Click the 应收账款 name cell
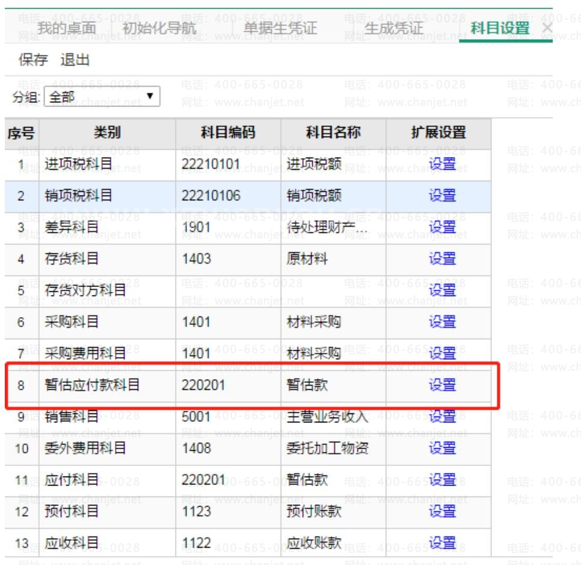 [x=333, y=543]
